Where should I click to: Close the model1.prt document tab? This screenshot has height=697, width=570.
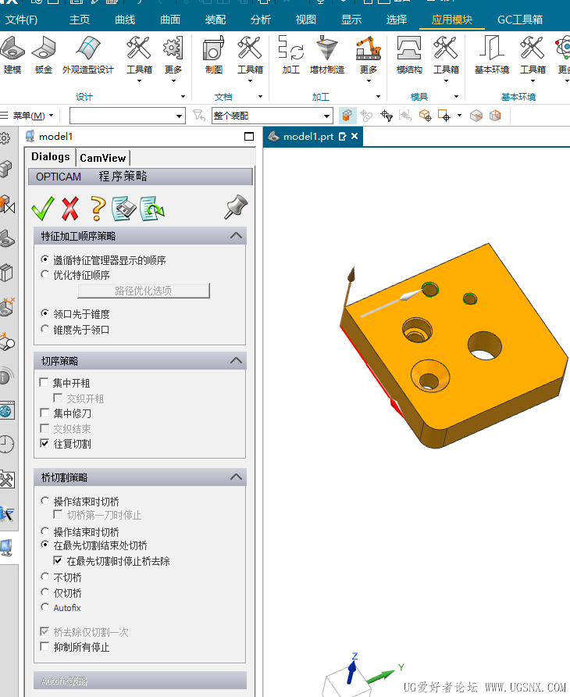pyautogui.click(x=354, y=137)
